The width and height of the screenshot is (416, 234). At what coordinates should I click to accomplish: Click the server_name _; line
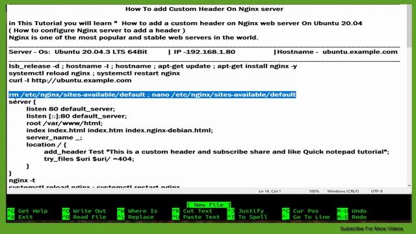54,138
